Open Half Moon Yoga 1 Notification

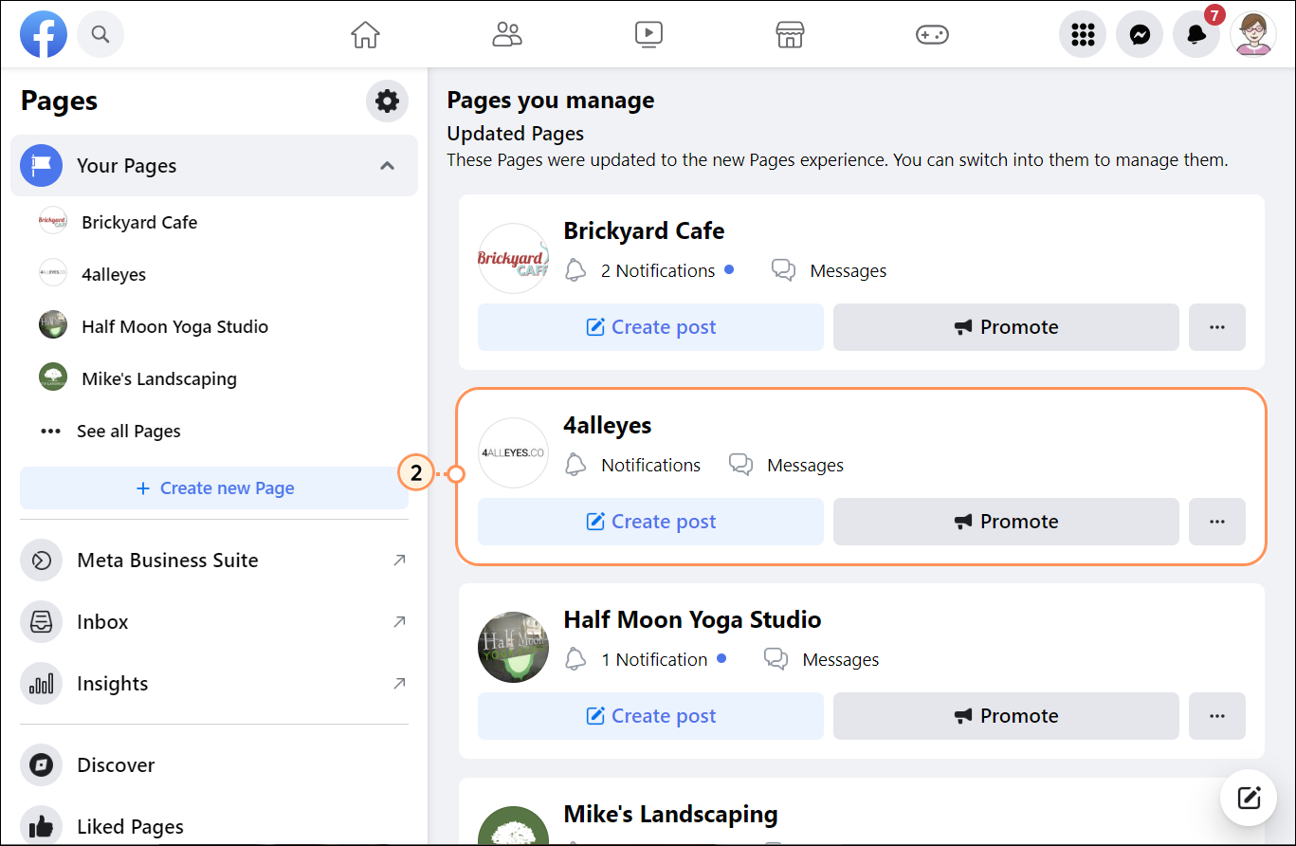[654, 660]
